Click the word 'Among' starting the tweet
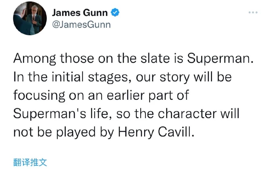272x173 pixels. click(x=35, y=59)
